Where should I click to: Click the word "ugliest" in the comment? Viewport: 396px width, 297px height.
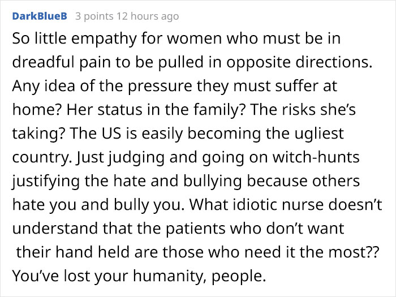pyautogui.click(x=318, y=134)
